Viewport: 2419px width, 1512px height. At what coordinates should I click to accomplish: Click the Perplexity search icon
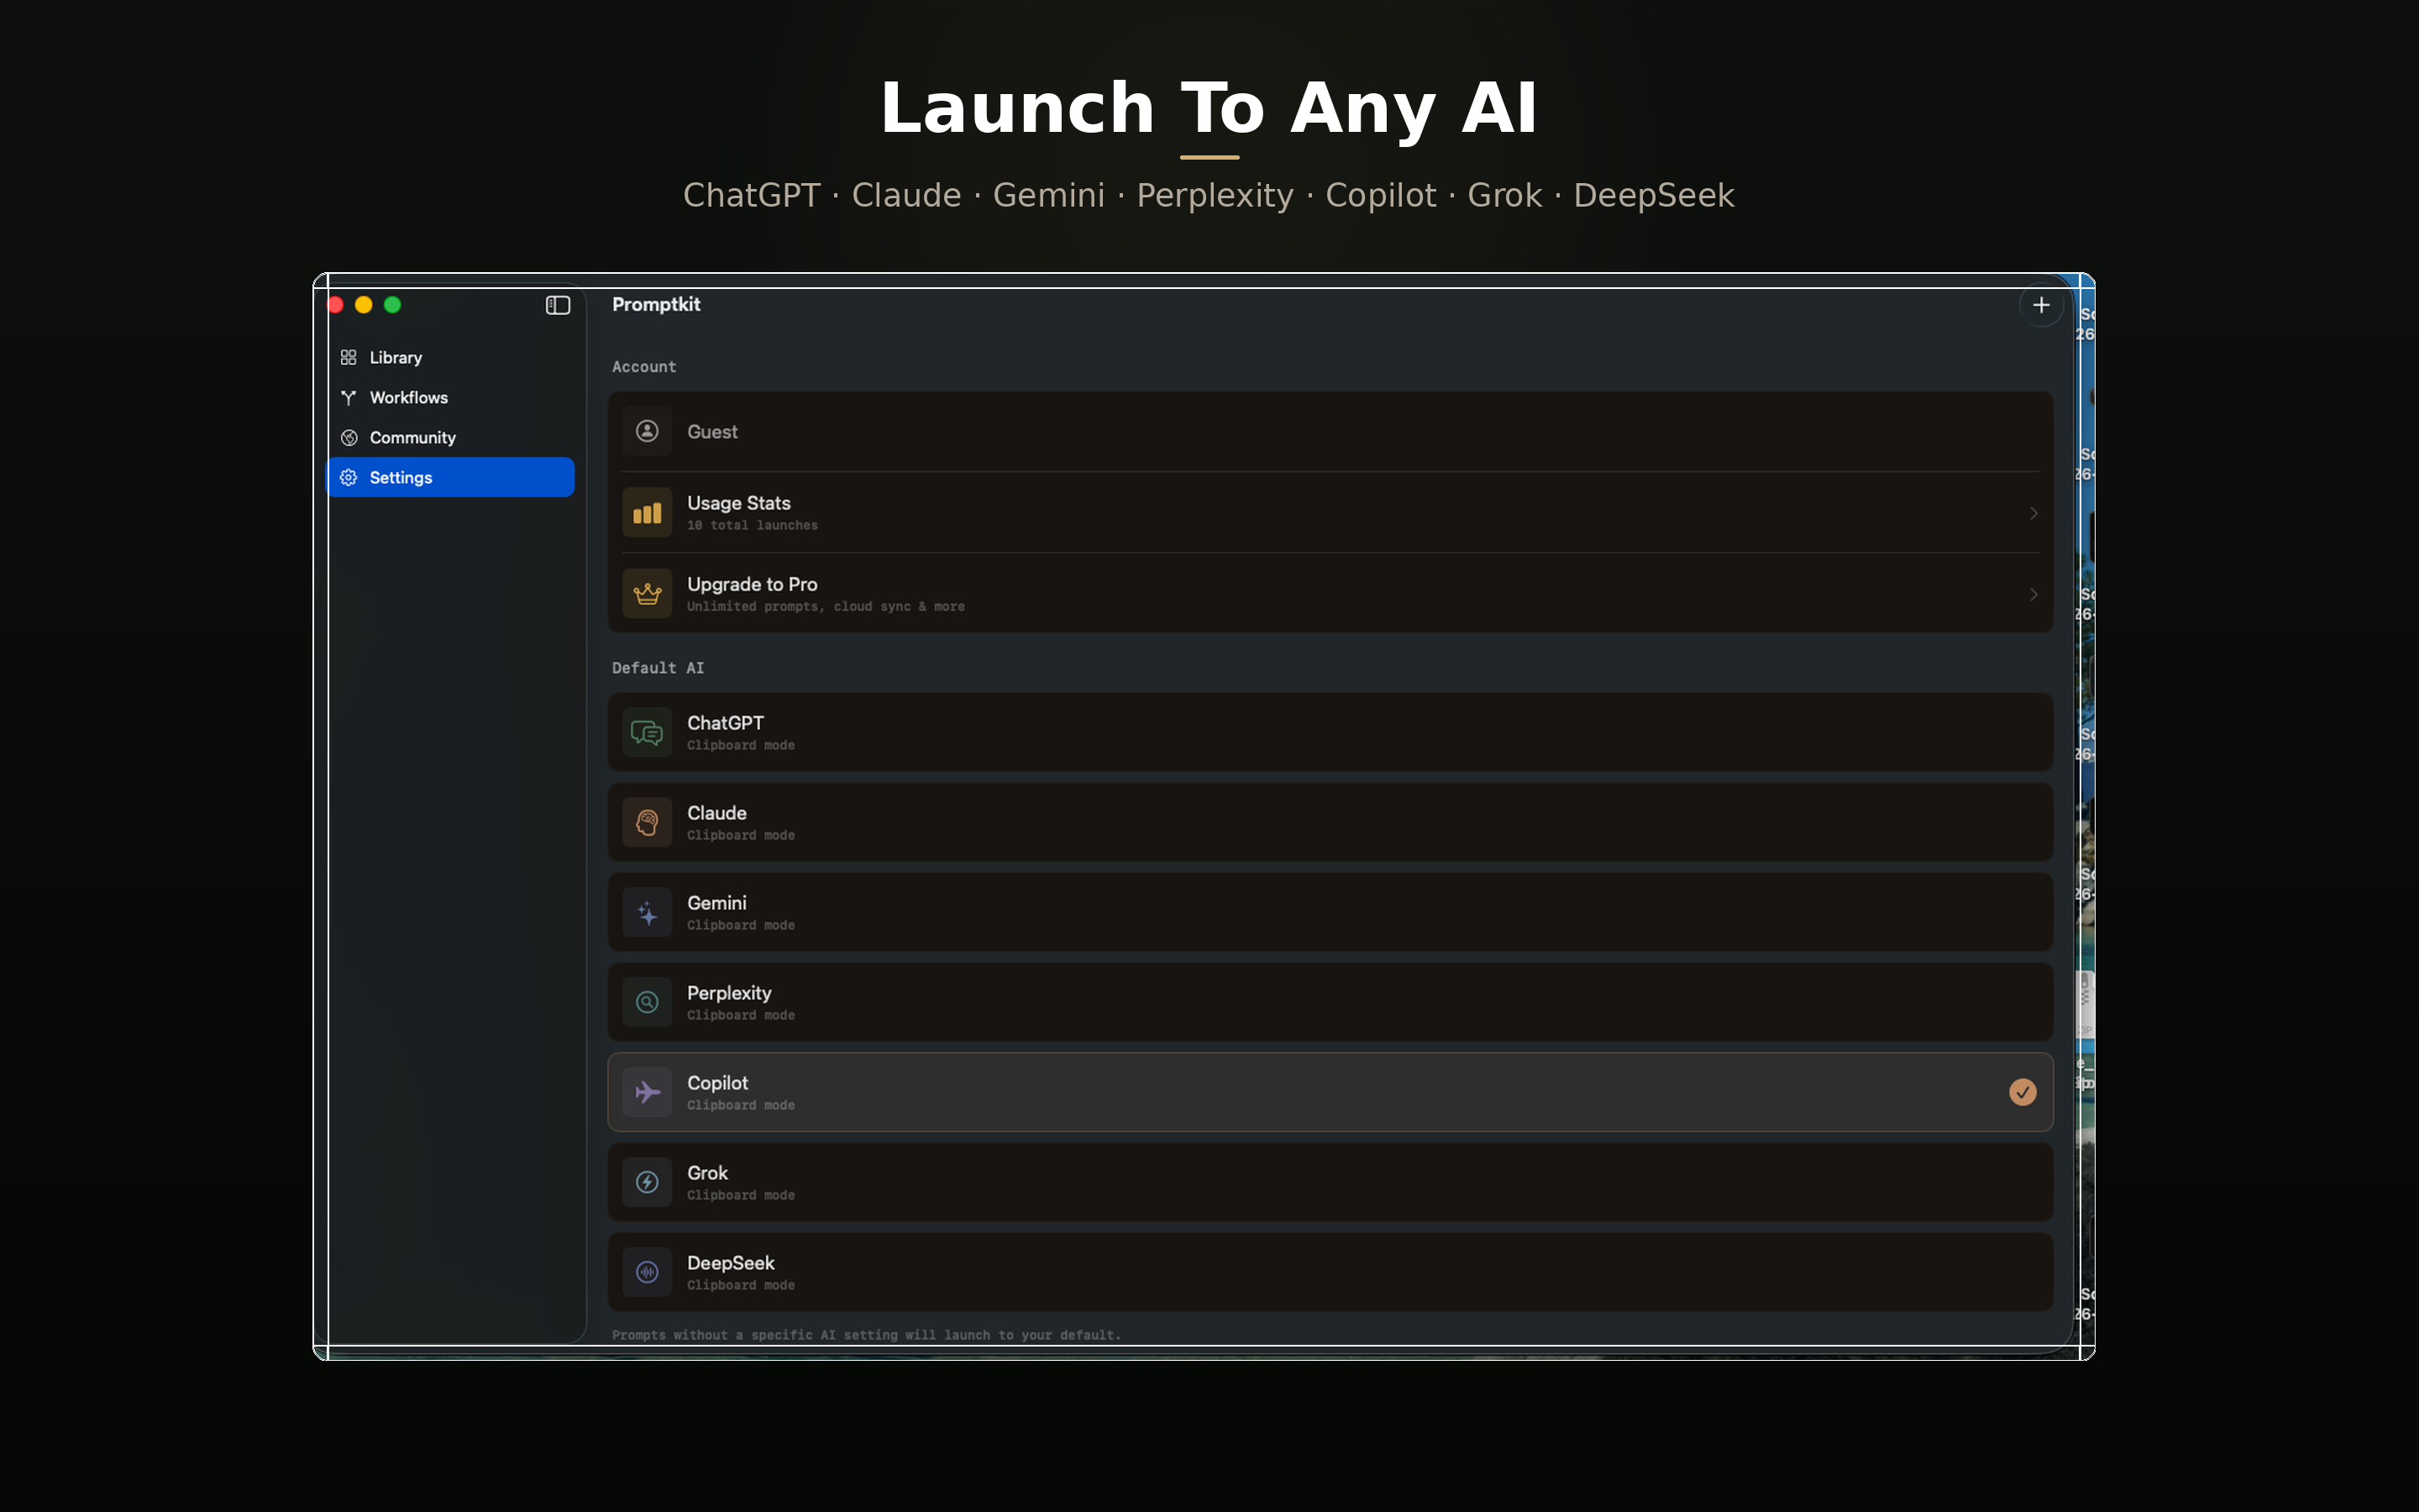pyautogui.click(x=647, y=1002)
